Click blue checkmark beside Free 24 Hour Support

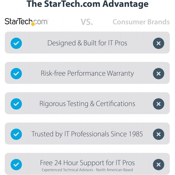(16, 164)
